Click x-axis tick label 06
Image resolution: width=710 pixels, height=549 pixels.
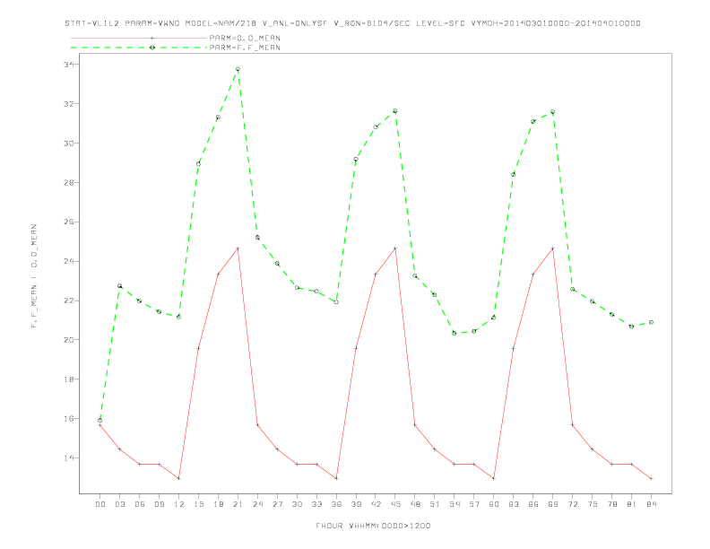tap(140, 504)
